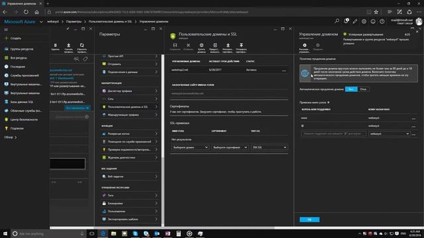Expand the Сеть row chevron
The image size is (424, 238).
[156, 99]
